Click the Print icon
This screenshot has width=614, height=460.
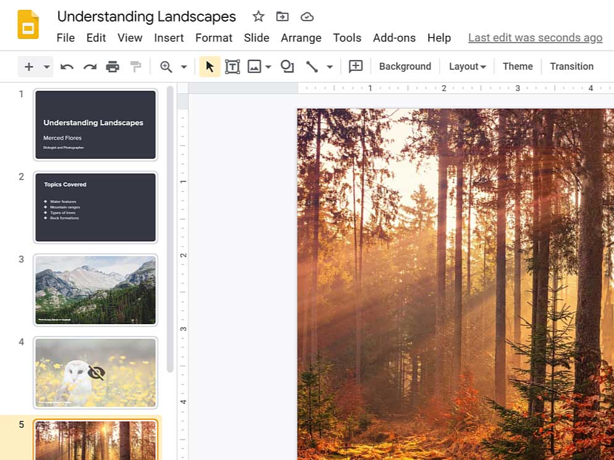(x=113, y=65)
